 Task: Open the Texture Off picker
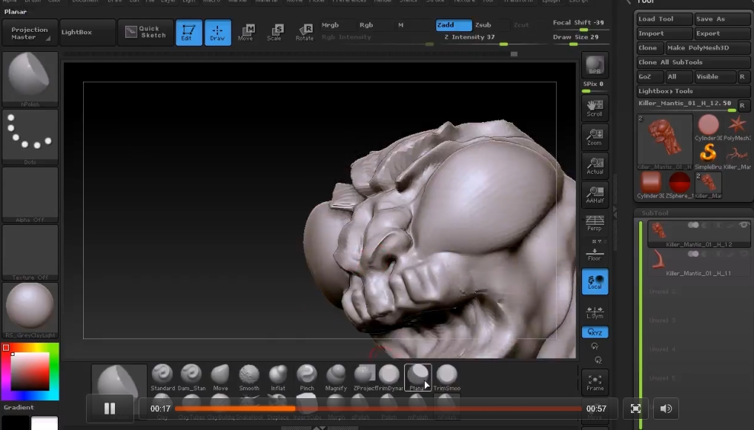point(30,252)
